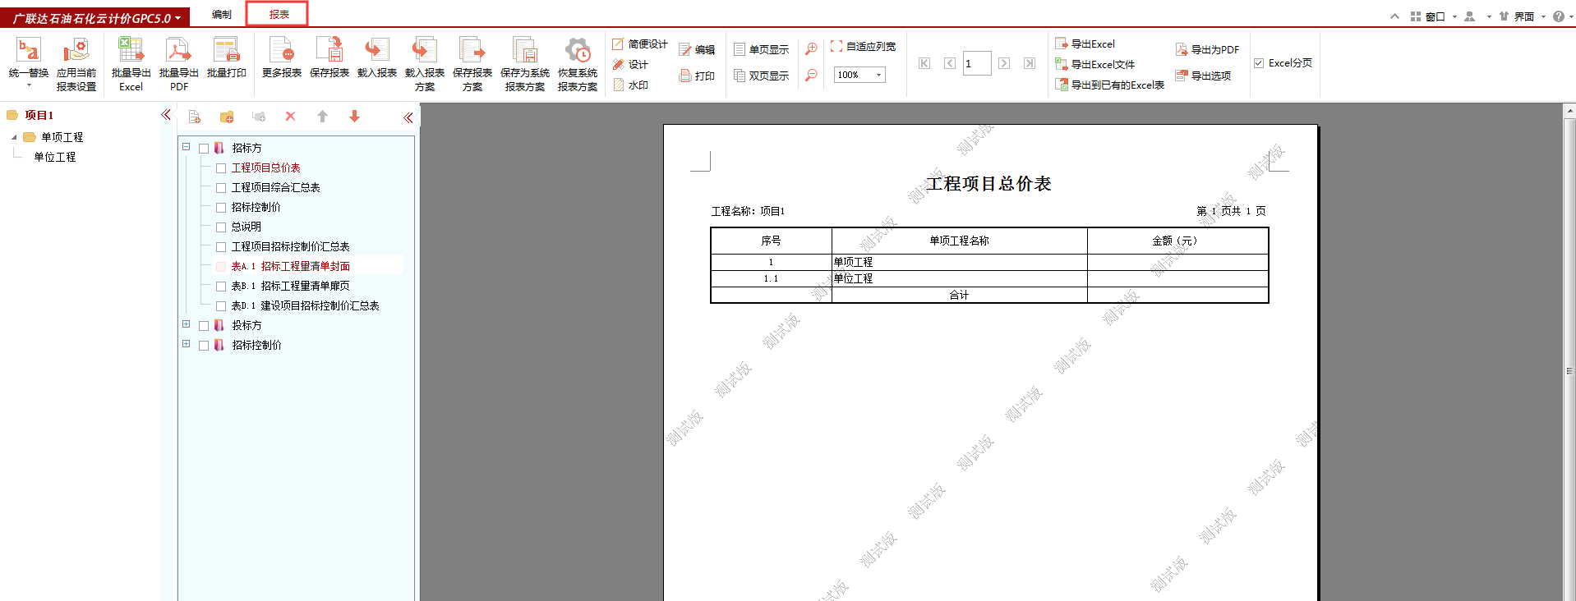Go to the last page arrow
The height and width of the screenshot is (601, 1576).
point(1030,63)
